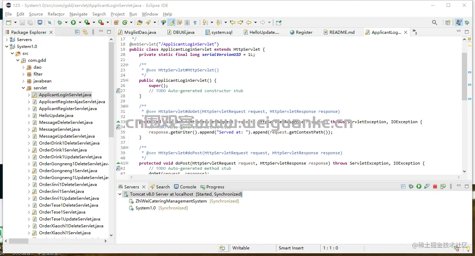
Task: Launch Debug with the main toolbar bug icon
Action: [60, 22]
